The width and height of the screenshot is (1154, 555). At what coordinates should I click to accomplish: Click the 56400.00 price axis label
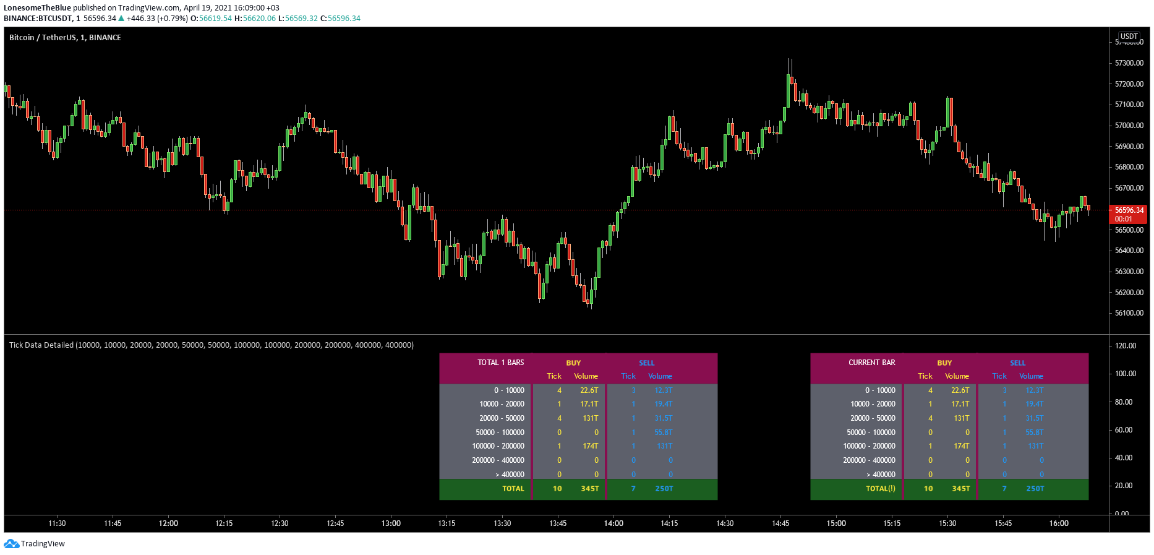pyautogui.click(x=1129, y=251)
